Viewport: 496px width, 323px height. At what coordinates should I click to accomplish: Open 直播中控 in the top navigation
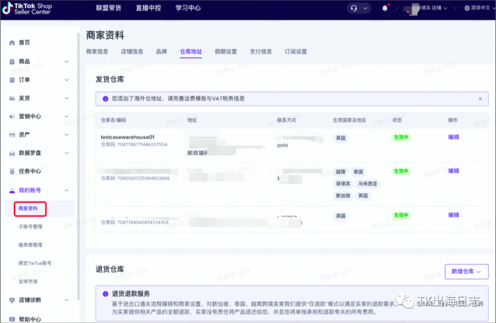click(148, 8)
